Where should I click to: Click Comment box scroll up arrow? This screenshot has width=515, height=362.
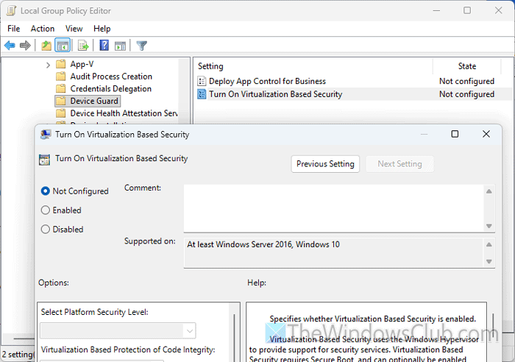tap(489, 191)
